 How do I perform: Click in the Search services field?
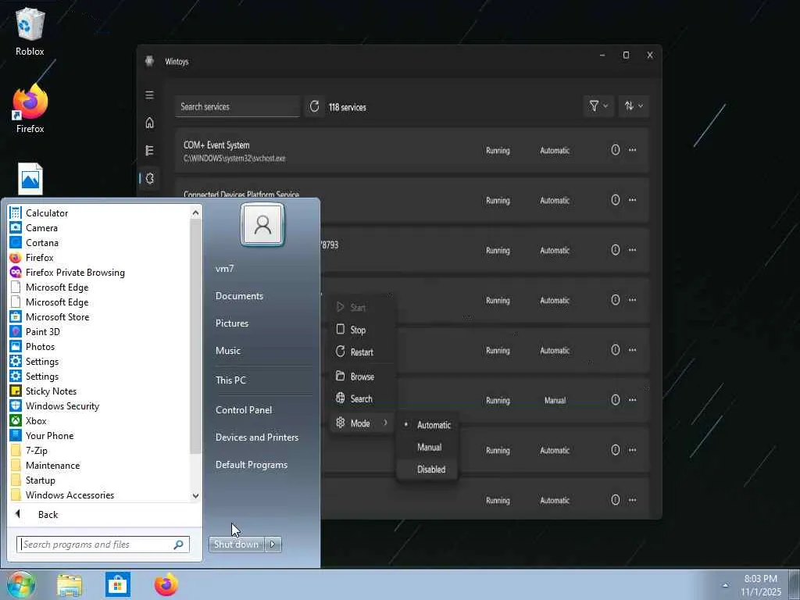tap(237, 106)
